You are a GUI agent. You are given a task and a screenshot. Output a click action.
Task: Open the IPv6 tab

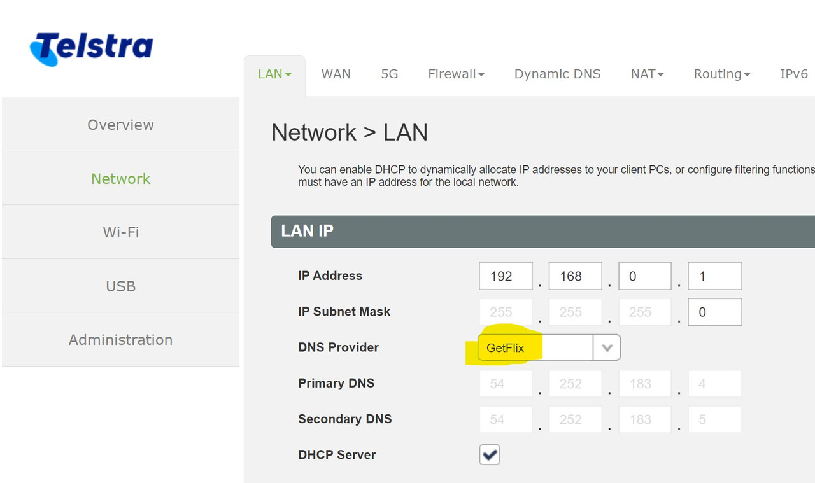[x=793, y=74]
